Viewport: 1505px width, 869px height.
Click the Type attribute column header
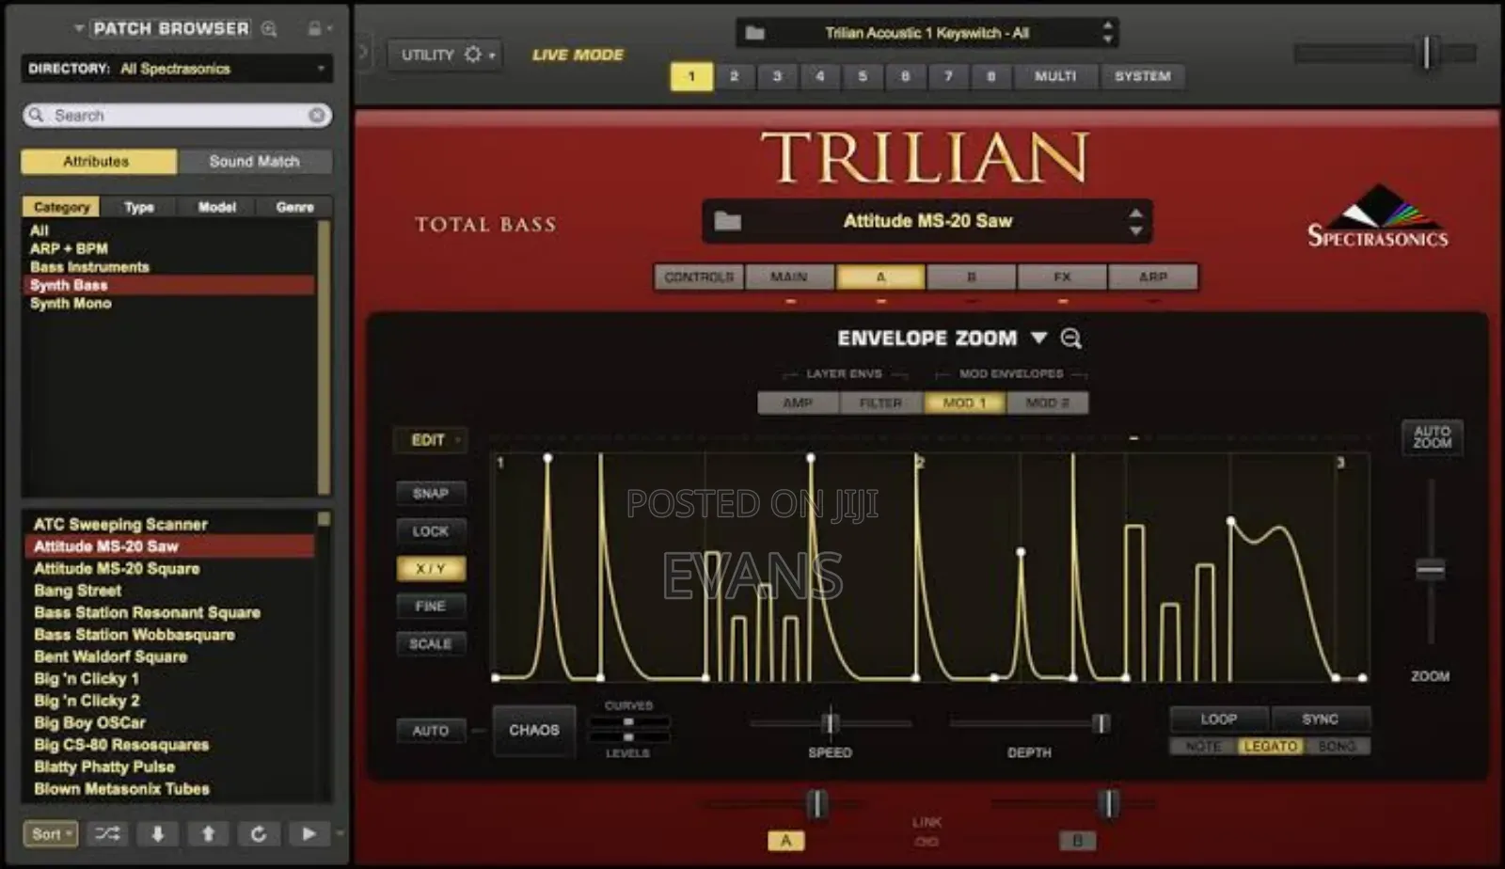139,207
